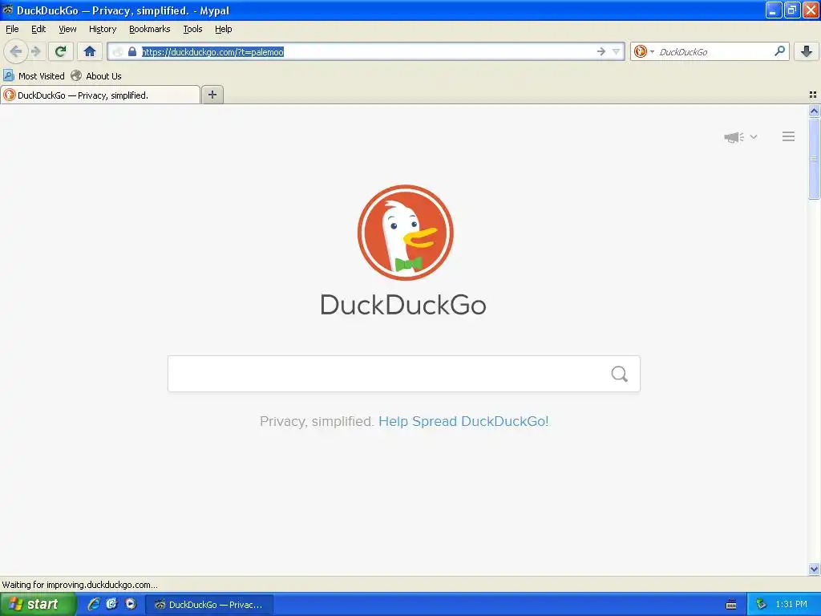Launch the second quick launch browser icon
Image resolution: width=821 pixels, height=616 pixels.
(111, 604)
